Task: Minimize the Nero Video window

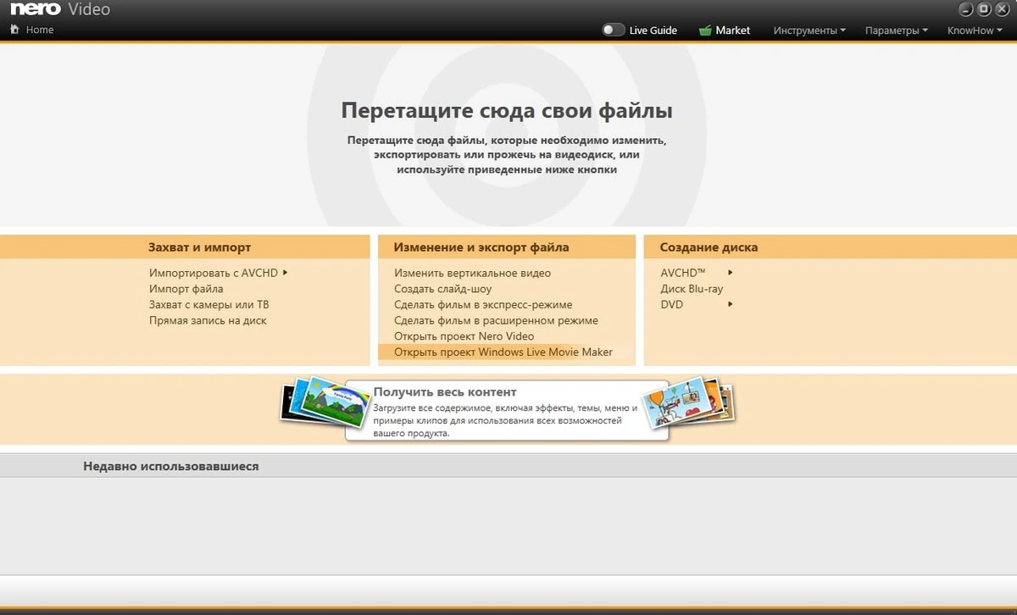Action: tap(968, 9)
